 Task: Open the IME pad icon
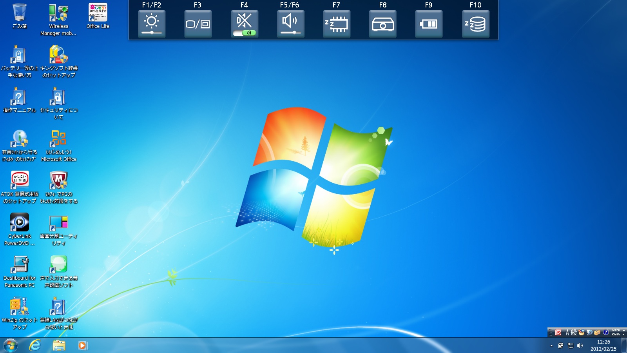click(582, 332)
